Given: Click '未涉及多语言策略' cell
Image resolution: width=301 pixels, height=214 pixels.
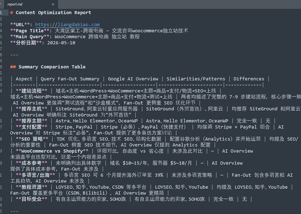Looking at the screenshot, I should pyautogui.click(x=192, y=175).
